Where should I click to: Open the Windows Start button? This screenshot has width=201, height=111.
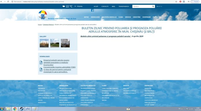click(2, 109)
